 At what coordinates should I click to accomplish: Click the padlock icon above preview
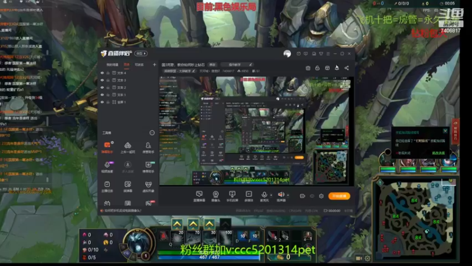pyautogui.click(x=317, y=68)
